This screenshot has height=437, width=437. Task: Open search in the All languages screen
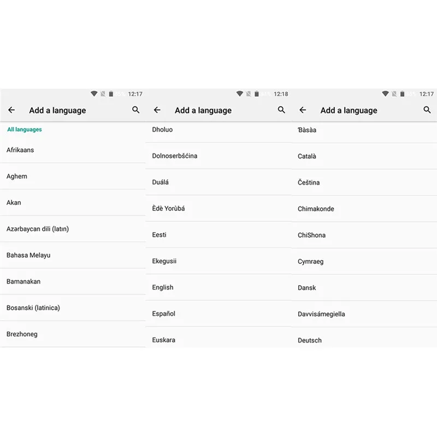coord(135,110)
